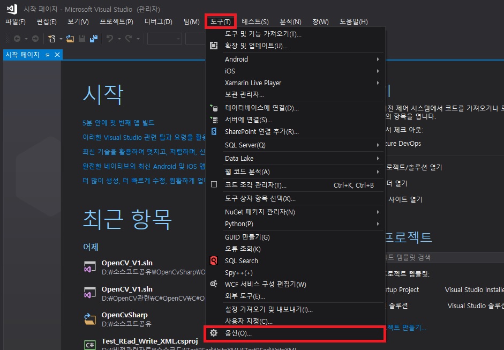Click the navigate backward toolbar icon
The image size is (504, 350).
tap(17, 39)
